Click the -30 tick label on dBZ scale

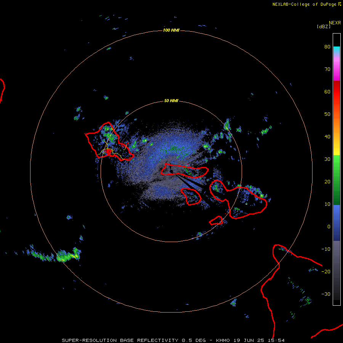point(326,294)
